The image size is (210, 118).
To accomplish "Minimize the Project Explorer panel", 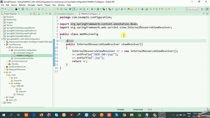I will 47,14.
